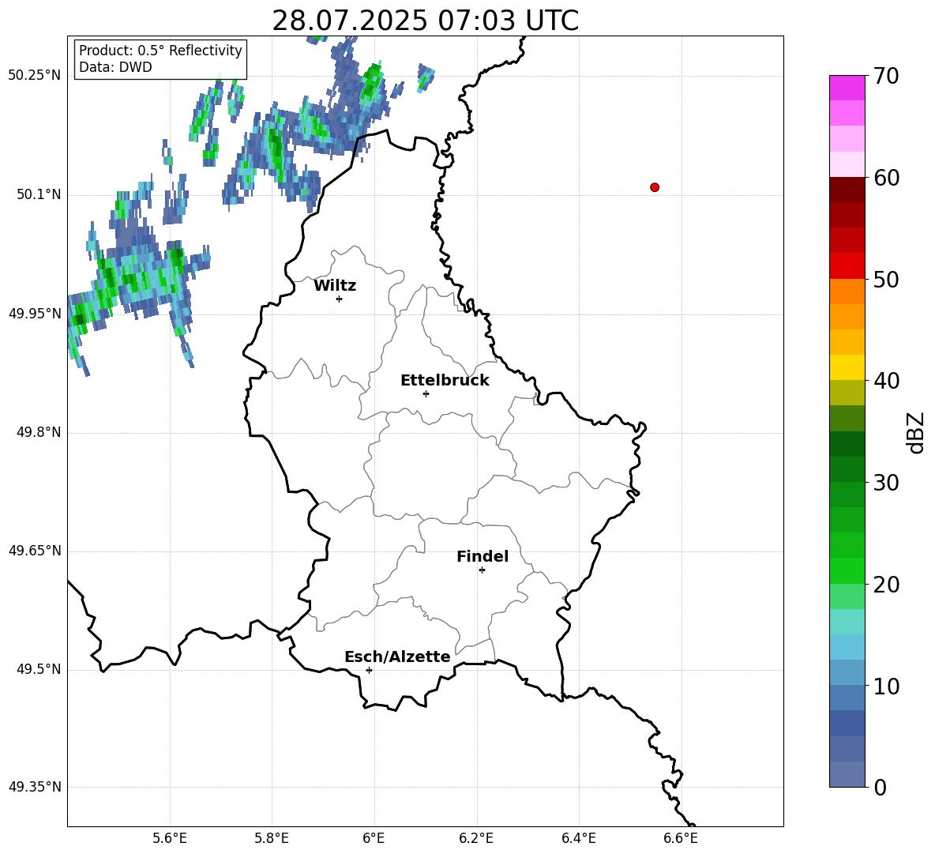Click the 5.8°E longitude label

tap(272, 838)
